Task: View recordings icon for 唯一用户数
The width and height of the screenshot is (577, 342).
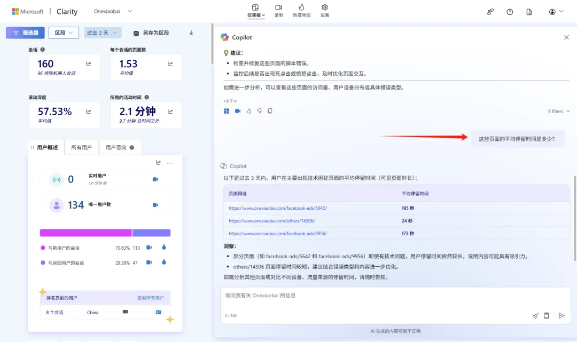Action: point(155,205)
